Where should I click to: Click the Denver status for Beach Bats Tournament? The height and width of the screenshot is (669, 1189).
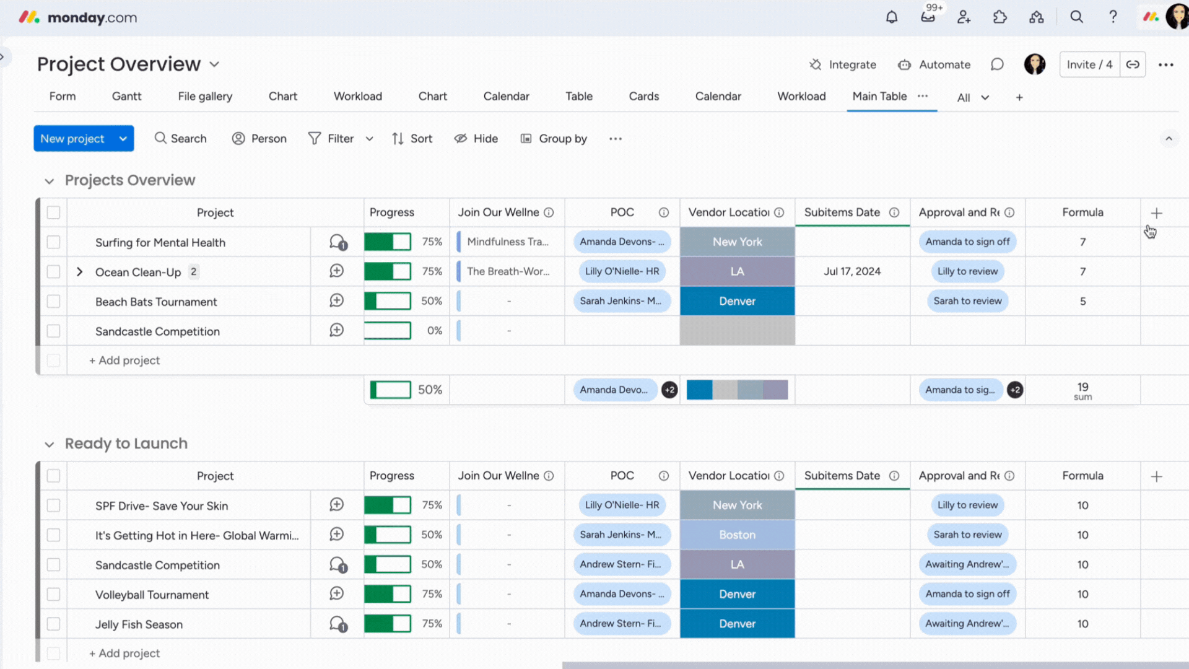(737, 301)
